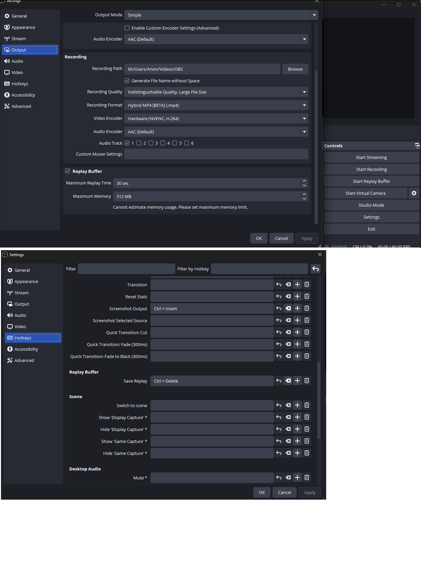Delete the Desktop Audio Mute hotkey
Viewport: 421px width, 564px height.
pos(307,478)
